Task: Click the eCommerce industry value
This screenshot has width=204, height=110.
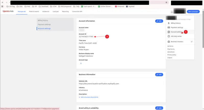Action: point(83,90)
